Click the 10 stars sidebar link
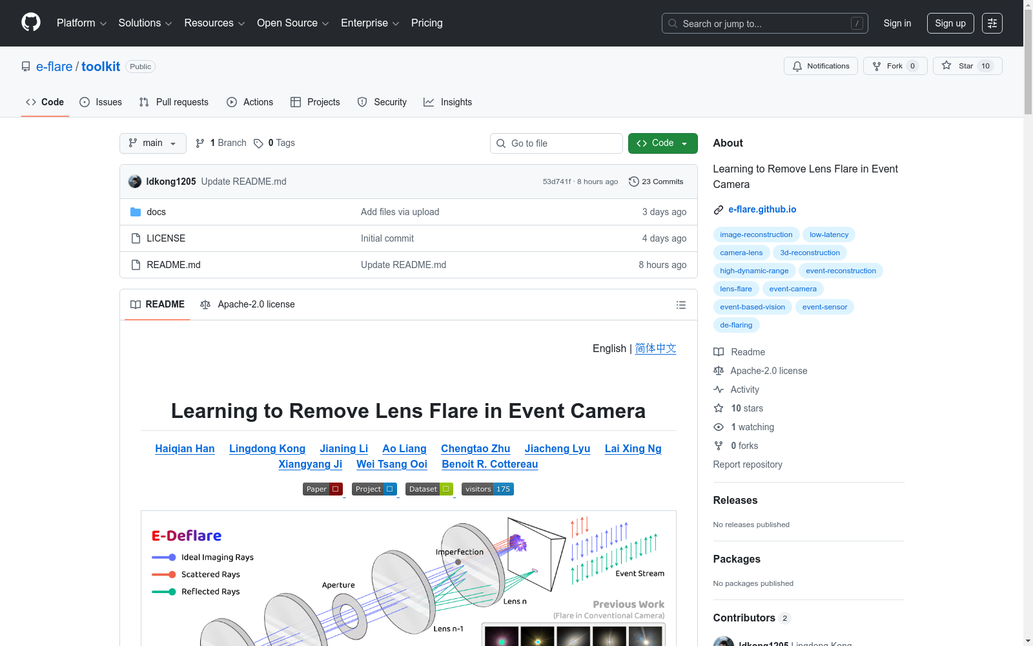Screen dimensions: 1033x646 coord(738,408)
